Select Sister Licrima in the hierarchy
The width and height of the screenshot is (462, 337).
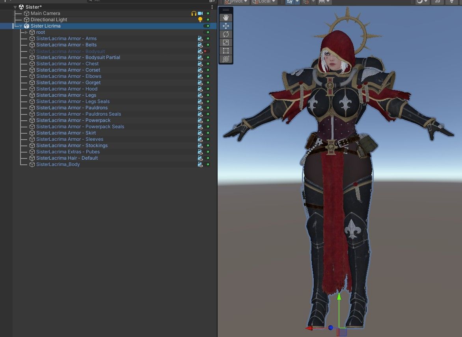(x=45, y=26)
